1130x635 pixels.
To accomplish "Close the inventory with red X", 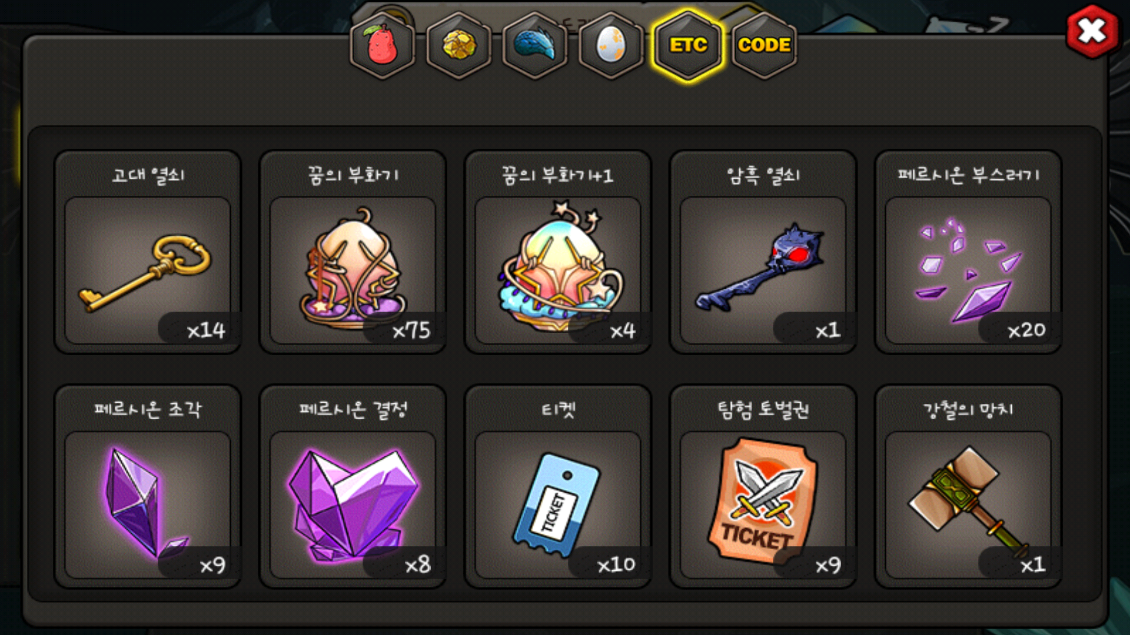I will point(1092,32).
